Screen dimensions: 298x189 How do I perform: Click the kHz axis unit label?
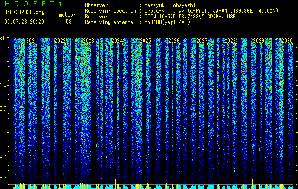tap(4, 38)
